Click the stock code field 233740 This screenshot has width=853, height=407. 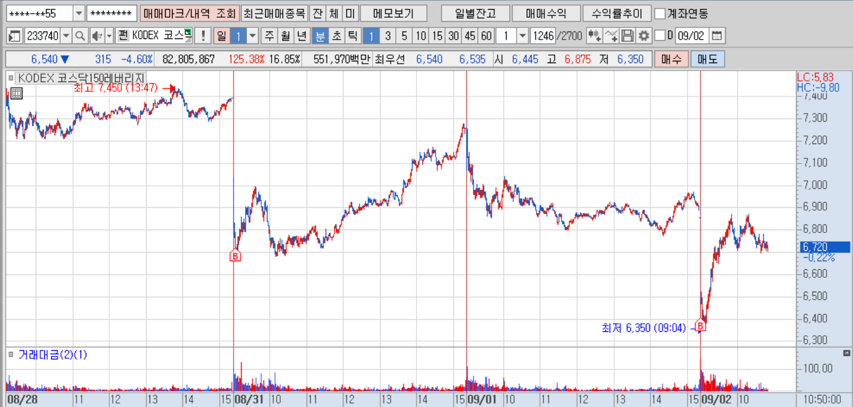coord(43,36)
